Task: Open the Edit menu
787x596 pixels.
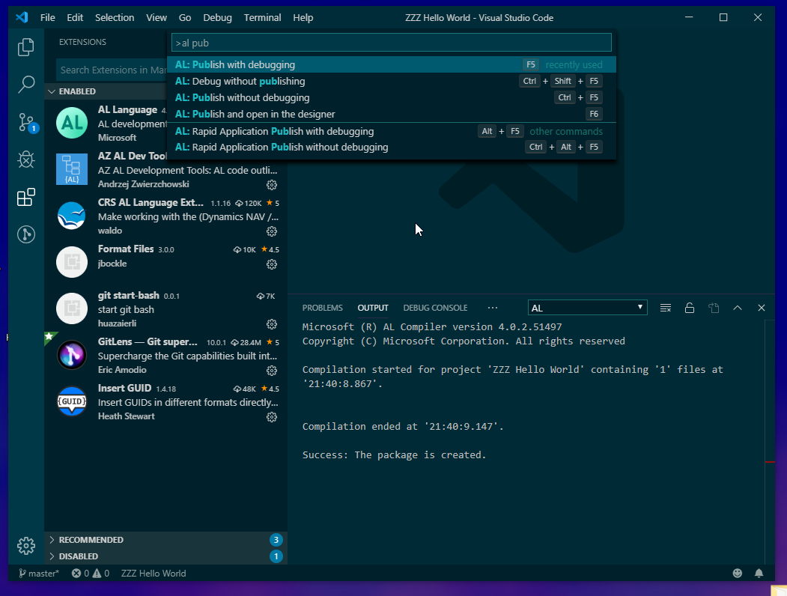Action: pyautogui.click(x=75, y=17)
